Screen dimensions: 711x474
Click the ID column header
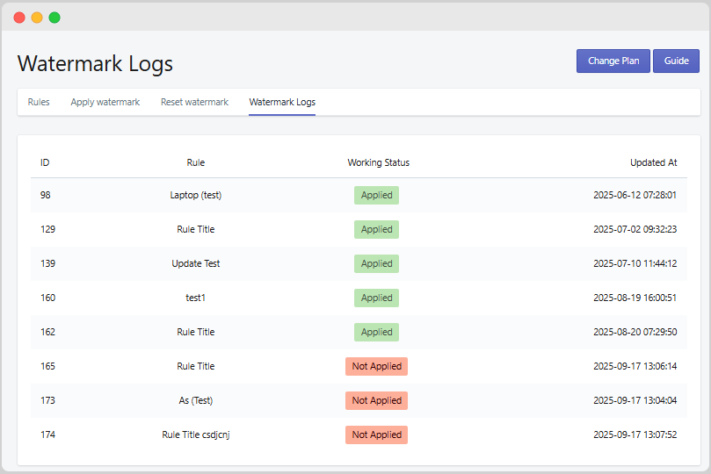pyautogui.click(x=45, y=162)
